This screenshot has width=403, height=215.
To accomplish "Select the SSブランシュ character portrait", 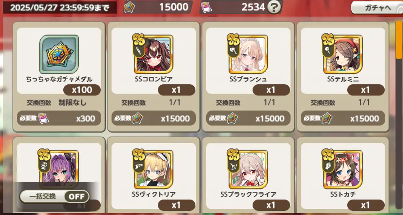I will [x=248, y=54].
